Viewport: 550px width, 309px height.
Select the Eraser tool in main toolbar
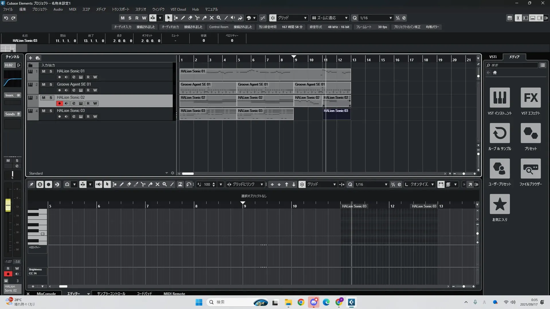coord(190,18)
